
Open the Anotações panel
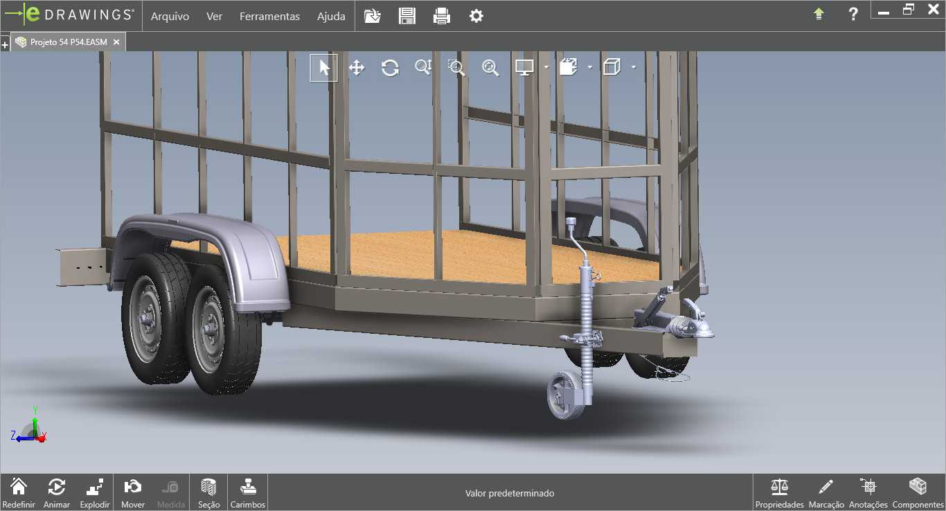pos(868,494)
